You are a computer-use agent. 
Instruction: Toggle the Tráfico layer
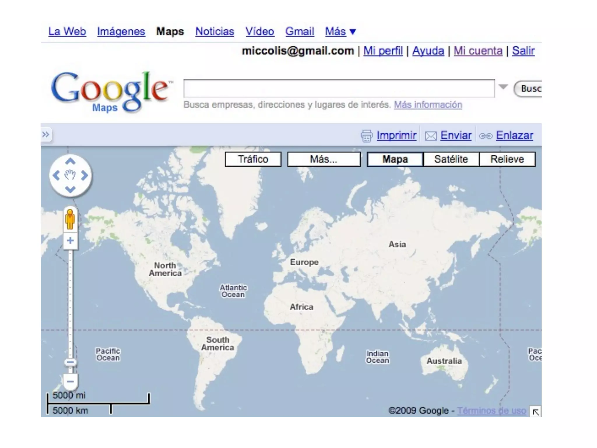click(253, 159)
